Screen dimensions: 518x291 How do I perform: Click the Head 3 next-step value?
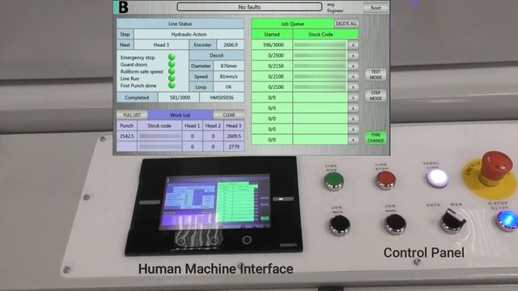161,45
